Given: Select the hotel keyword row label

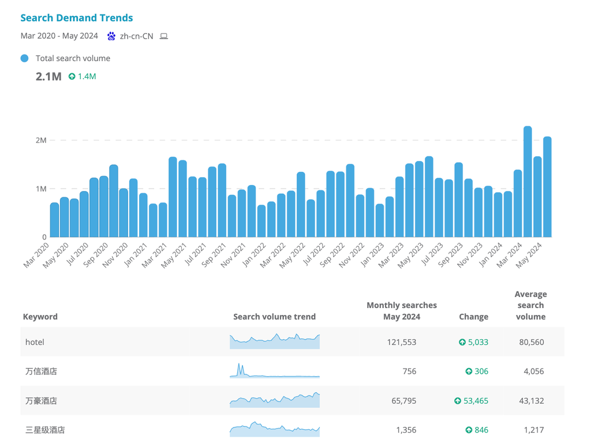Looking at the screenshot, I should [x=35, y=342].
